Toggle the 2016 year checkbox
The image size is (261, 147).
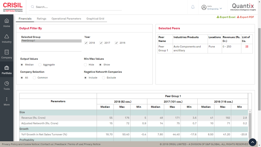[117, 43]
